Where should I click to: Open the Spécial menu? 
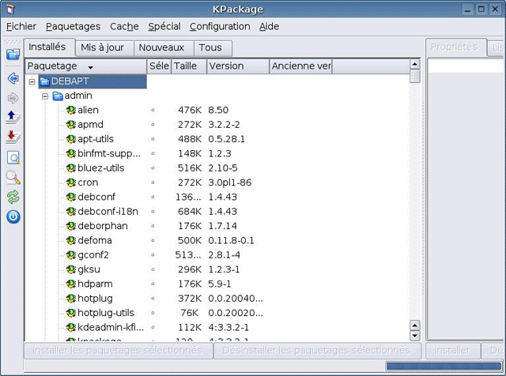pos(164,26)
